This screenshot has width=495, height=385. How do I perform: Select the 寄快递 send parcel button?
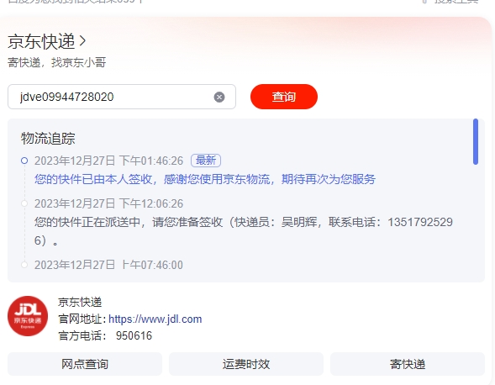click(x=408, y=364)
